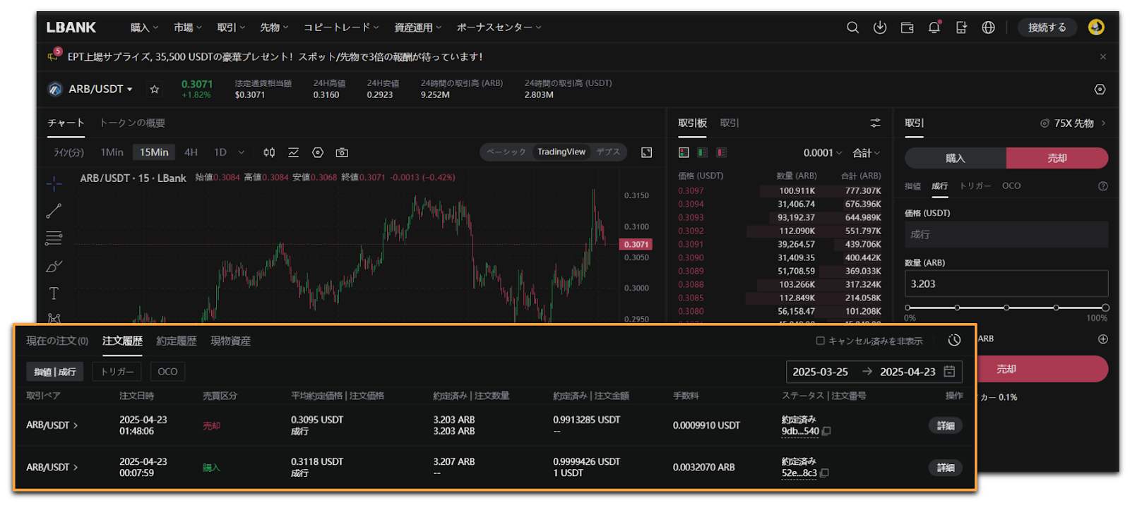The height and width of the screenshot is (505, 1130).
Task: Click the search magnifier icon in header
Action: click(x=852, y=28)
